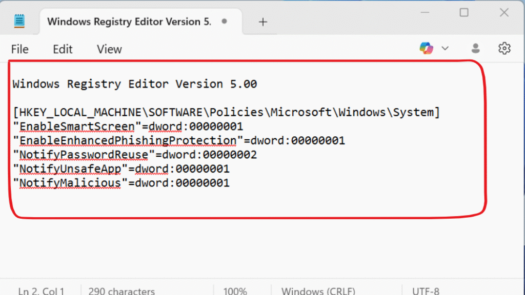Open the View menu
The image size is (525, 295).
click(x=109, y=49)
